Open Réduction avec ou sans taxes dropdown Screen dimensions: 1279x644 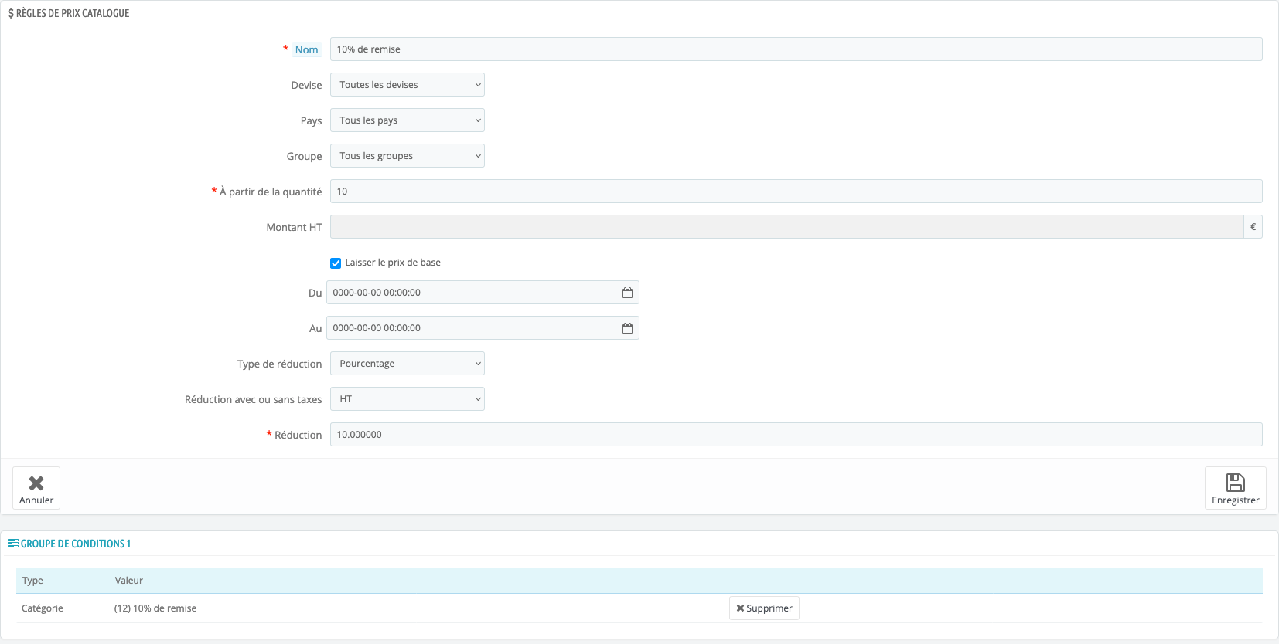tap(408, 399)
